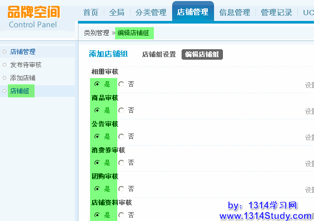Select 否 for 消费券审核
This screenshot has height=221, width=314.
[x=121, y=162]
